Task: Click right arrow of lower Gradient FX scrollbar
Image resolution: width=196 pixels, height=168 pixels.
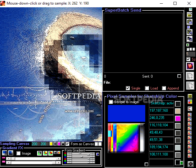Action: click(58, 163)
